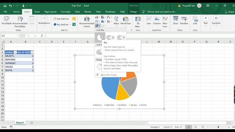235x132 pixels.
Task: Insert a Slicer
Action: [x=176, y=21]
